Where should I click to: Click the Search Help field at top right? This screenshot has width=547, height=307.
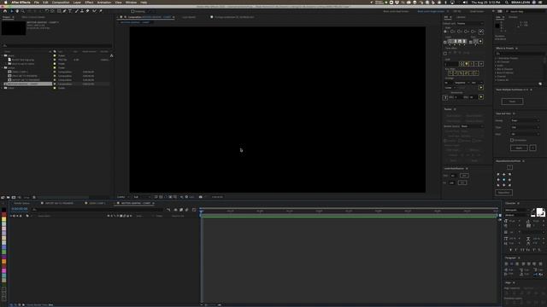(x=526, y=11)
